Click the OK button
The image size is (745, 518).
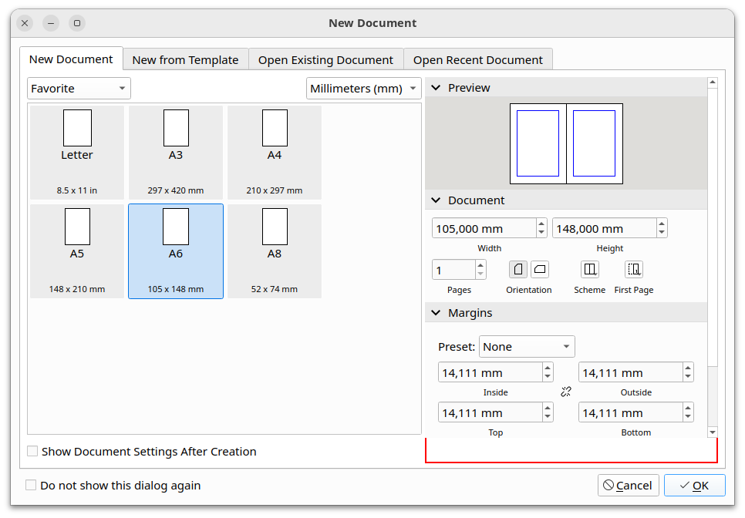[694, 486]
